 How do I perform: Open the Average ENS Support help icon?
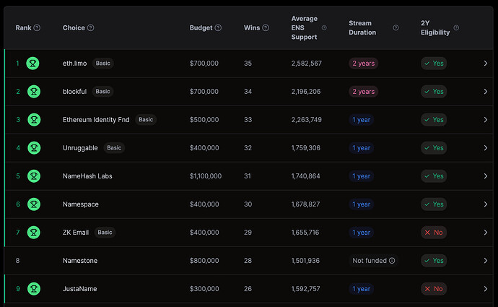click(x=324, y=27)
